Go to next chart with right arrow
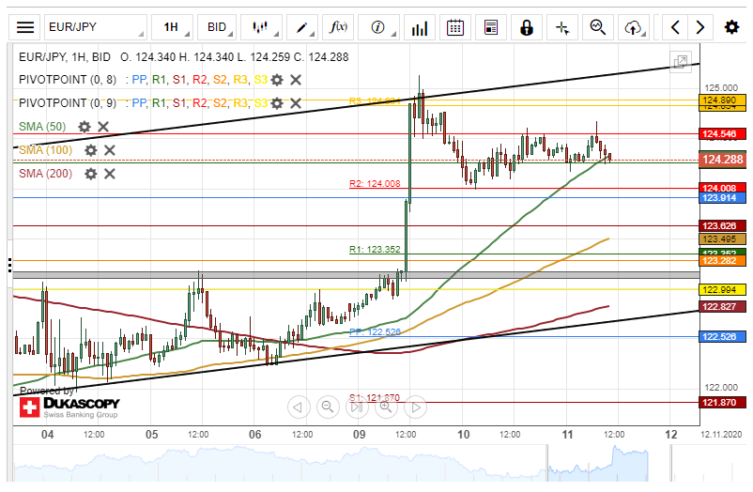753x492 pixels. point(699,27)
